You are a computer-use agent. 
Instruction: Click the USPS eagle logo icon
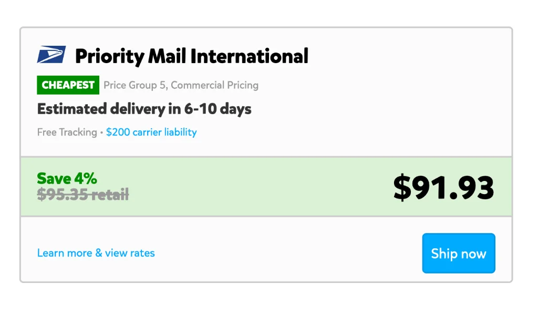point(51,55)
